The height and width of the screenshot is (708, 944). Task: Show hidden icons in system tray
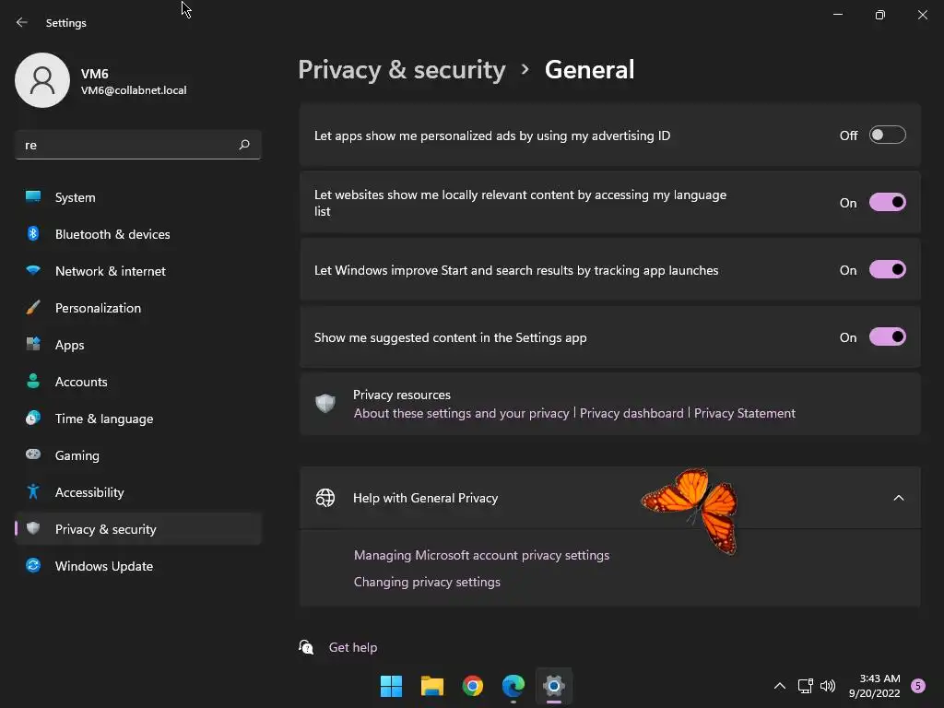tap(779, 686)
